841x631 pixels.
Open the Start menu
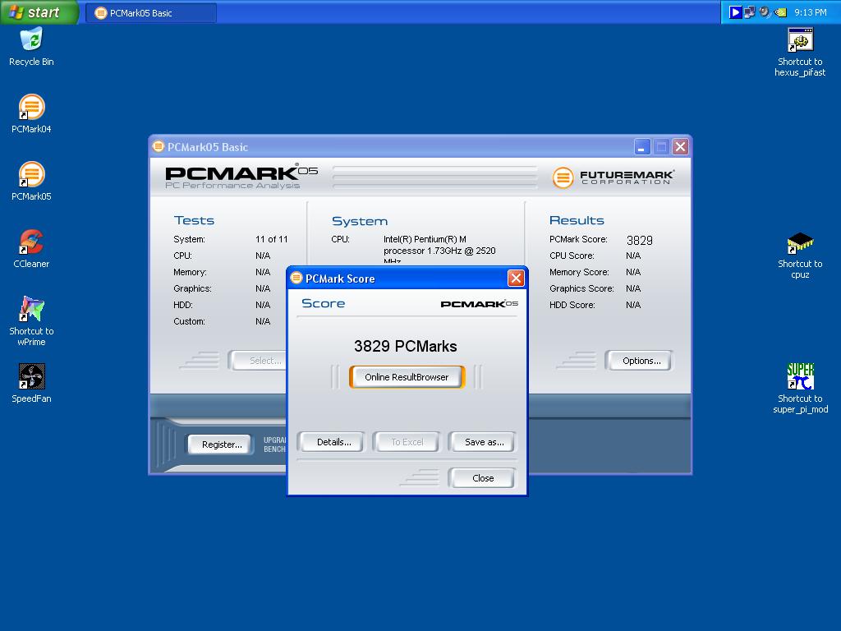tap(39, 12)
